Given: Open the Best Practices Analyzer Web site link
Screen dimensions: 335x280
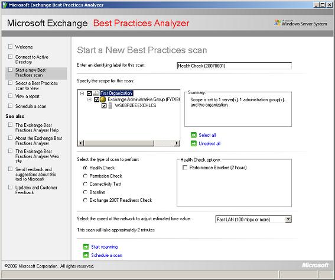Looking at the screenshot, I should coord(37,156).
